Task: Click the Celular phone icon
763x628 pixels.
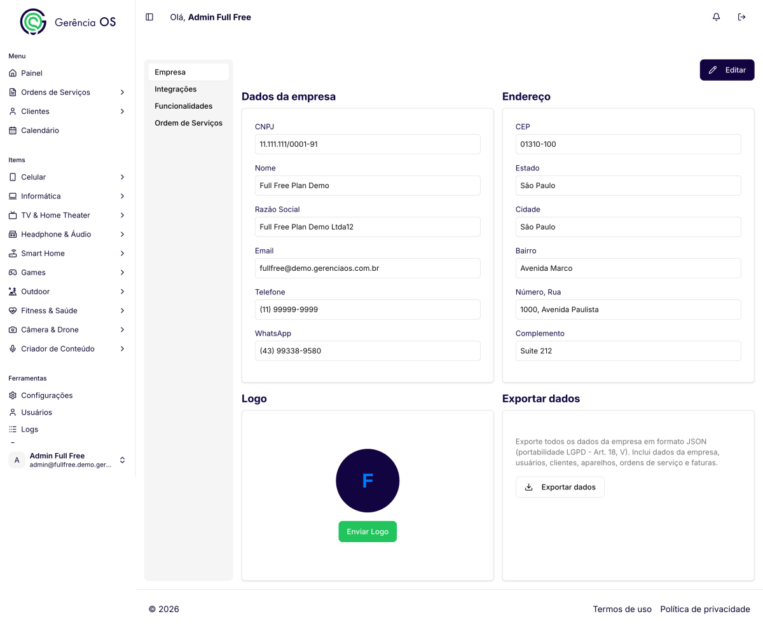Action: tap(13, 177)
